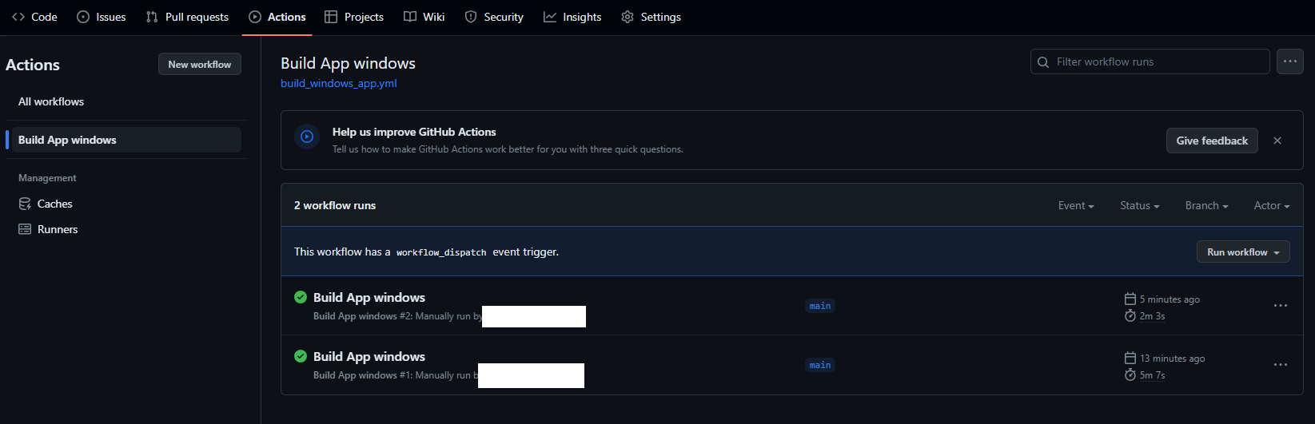Image resolution: width=1315 pixels, height=424 pixels.
Task: Click the New workflow button
Action: pos(200,64)
